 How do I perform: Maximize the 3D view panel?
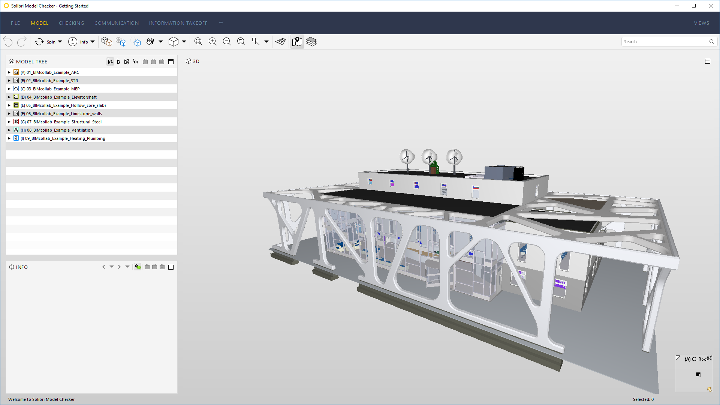[x=708, y=61]
